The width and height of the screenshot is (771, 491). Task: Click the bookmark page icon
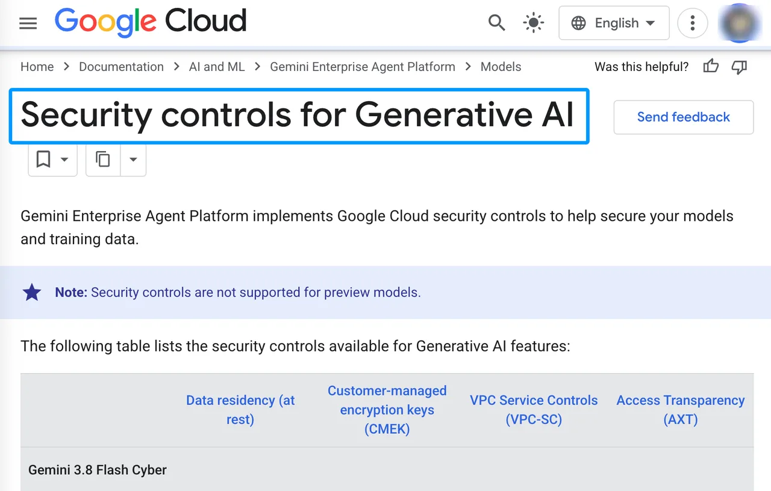(43, 159)
